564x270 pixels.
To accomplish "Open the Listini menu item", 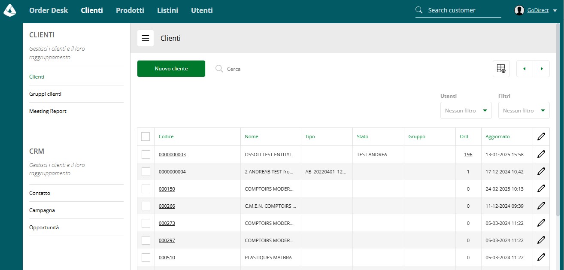I will click(x=167, y=10).
